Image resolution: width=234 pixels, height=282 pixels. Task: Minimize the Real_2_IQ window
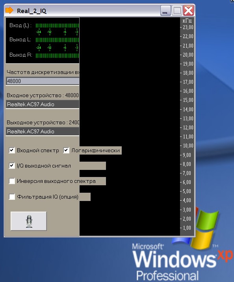(x=165, y=11)
